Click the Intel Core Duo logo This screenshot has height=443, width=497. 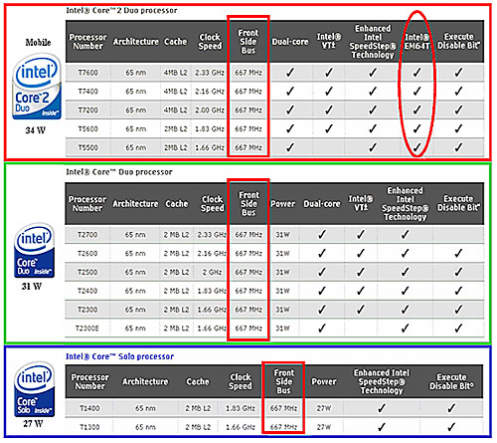35,251
